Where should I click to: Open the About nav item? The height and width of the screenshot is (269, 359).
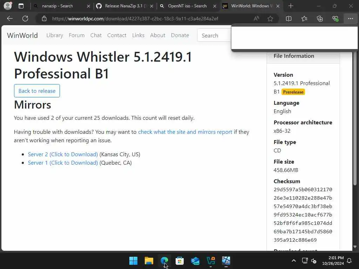tap(158, 35)
